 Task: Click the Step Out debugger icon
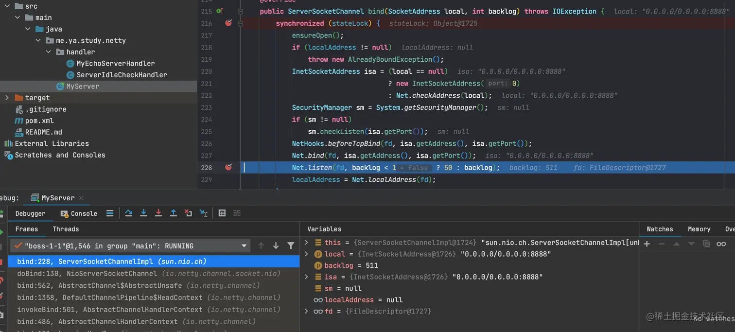(173, 213)
